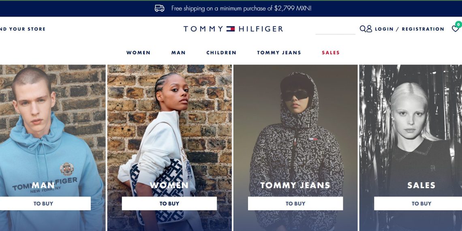The image size is (462, 231).
Task: Open the Find Your Store link
Action: point(23,29)
